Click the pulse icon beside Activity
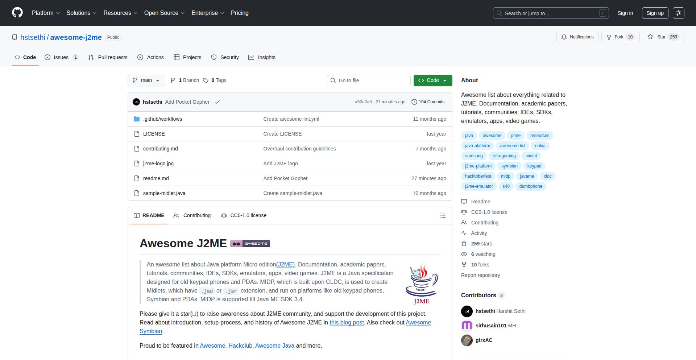 pyautogui.click(x=464, y=233)
